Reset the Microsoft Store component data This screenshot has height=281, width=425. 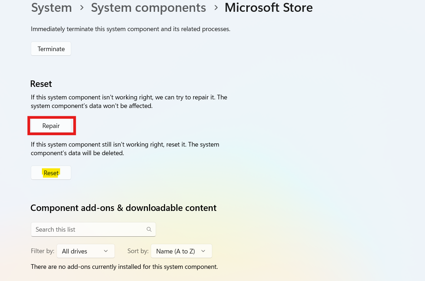[x=51, y=173]
